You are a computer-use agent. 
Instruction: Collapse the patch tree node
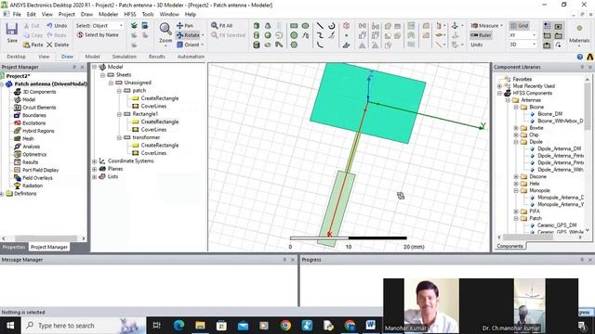(x=119, y=91)
